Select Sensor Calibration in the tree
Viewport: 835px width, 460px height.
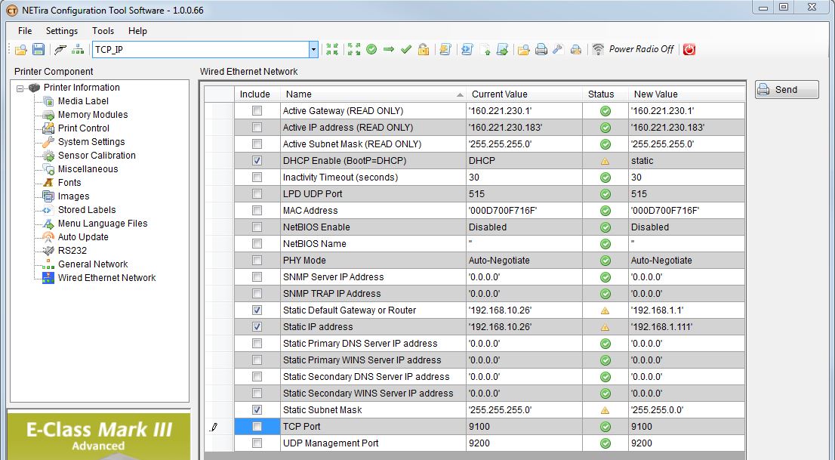97,156
